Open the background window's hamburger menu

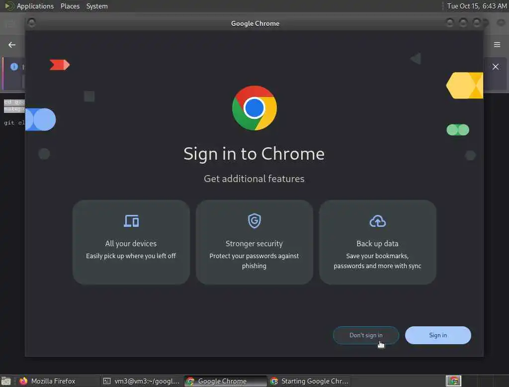pyautogui.click(x=497, y=44)
